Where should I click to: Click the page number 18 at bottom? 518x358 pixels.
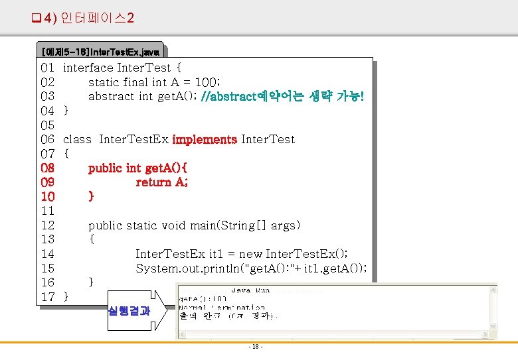tap(256, 347)
